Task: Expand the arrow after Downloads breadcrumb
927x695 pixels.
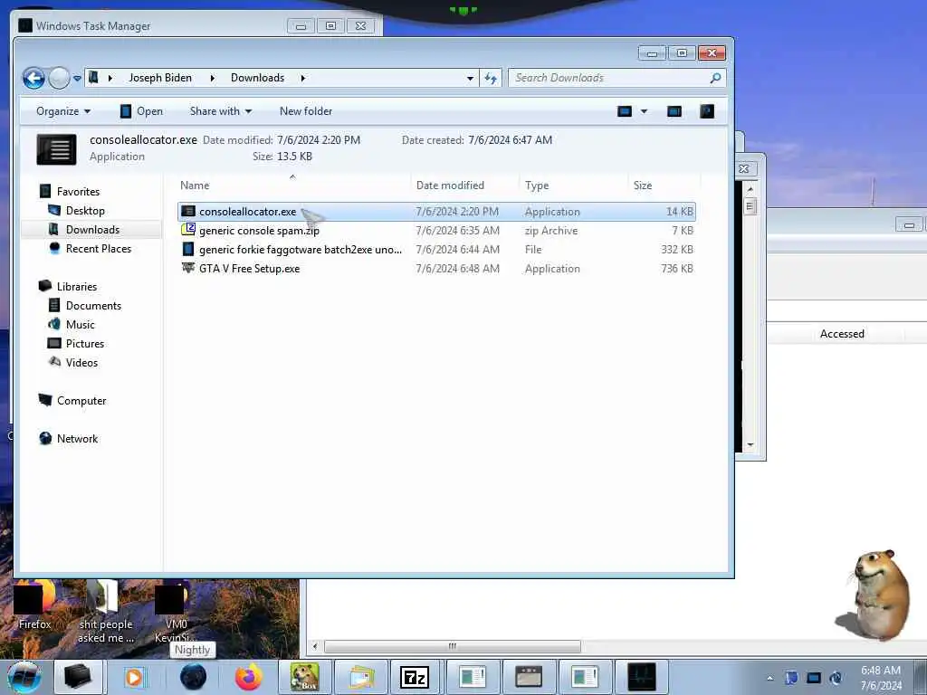Action: tap(302, 78)
